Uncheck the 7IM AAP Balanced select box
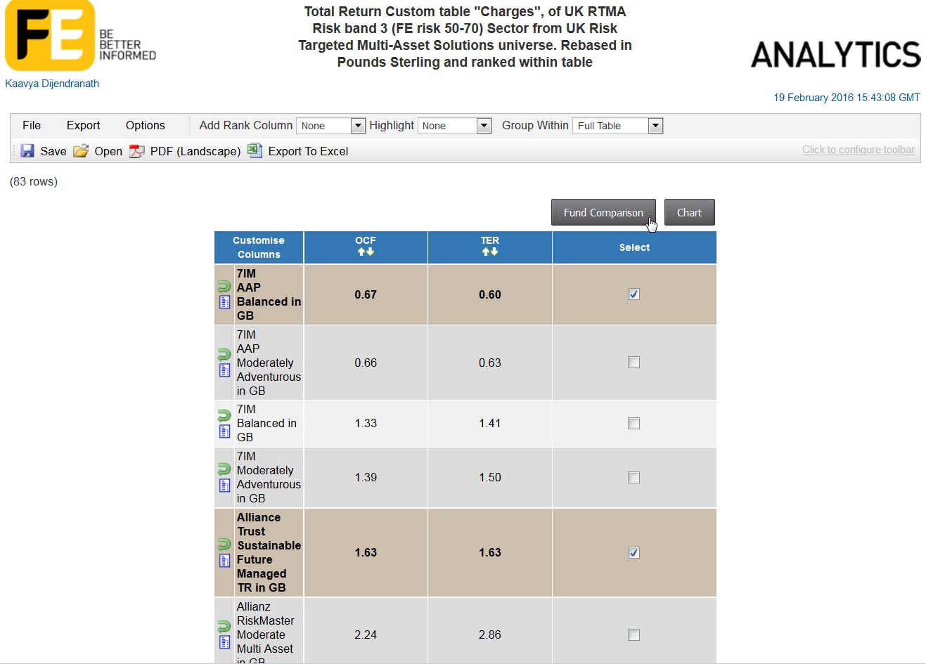The height and width of the screenshot is (664, 926). point(634,294)
